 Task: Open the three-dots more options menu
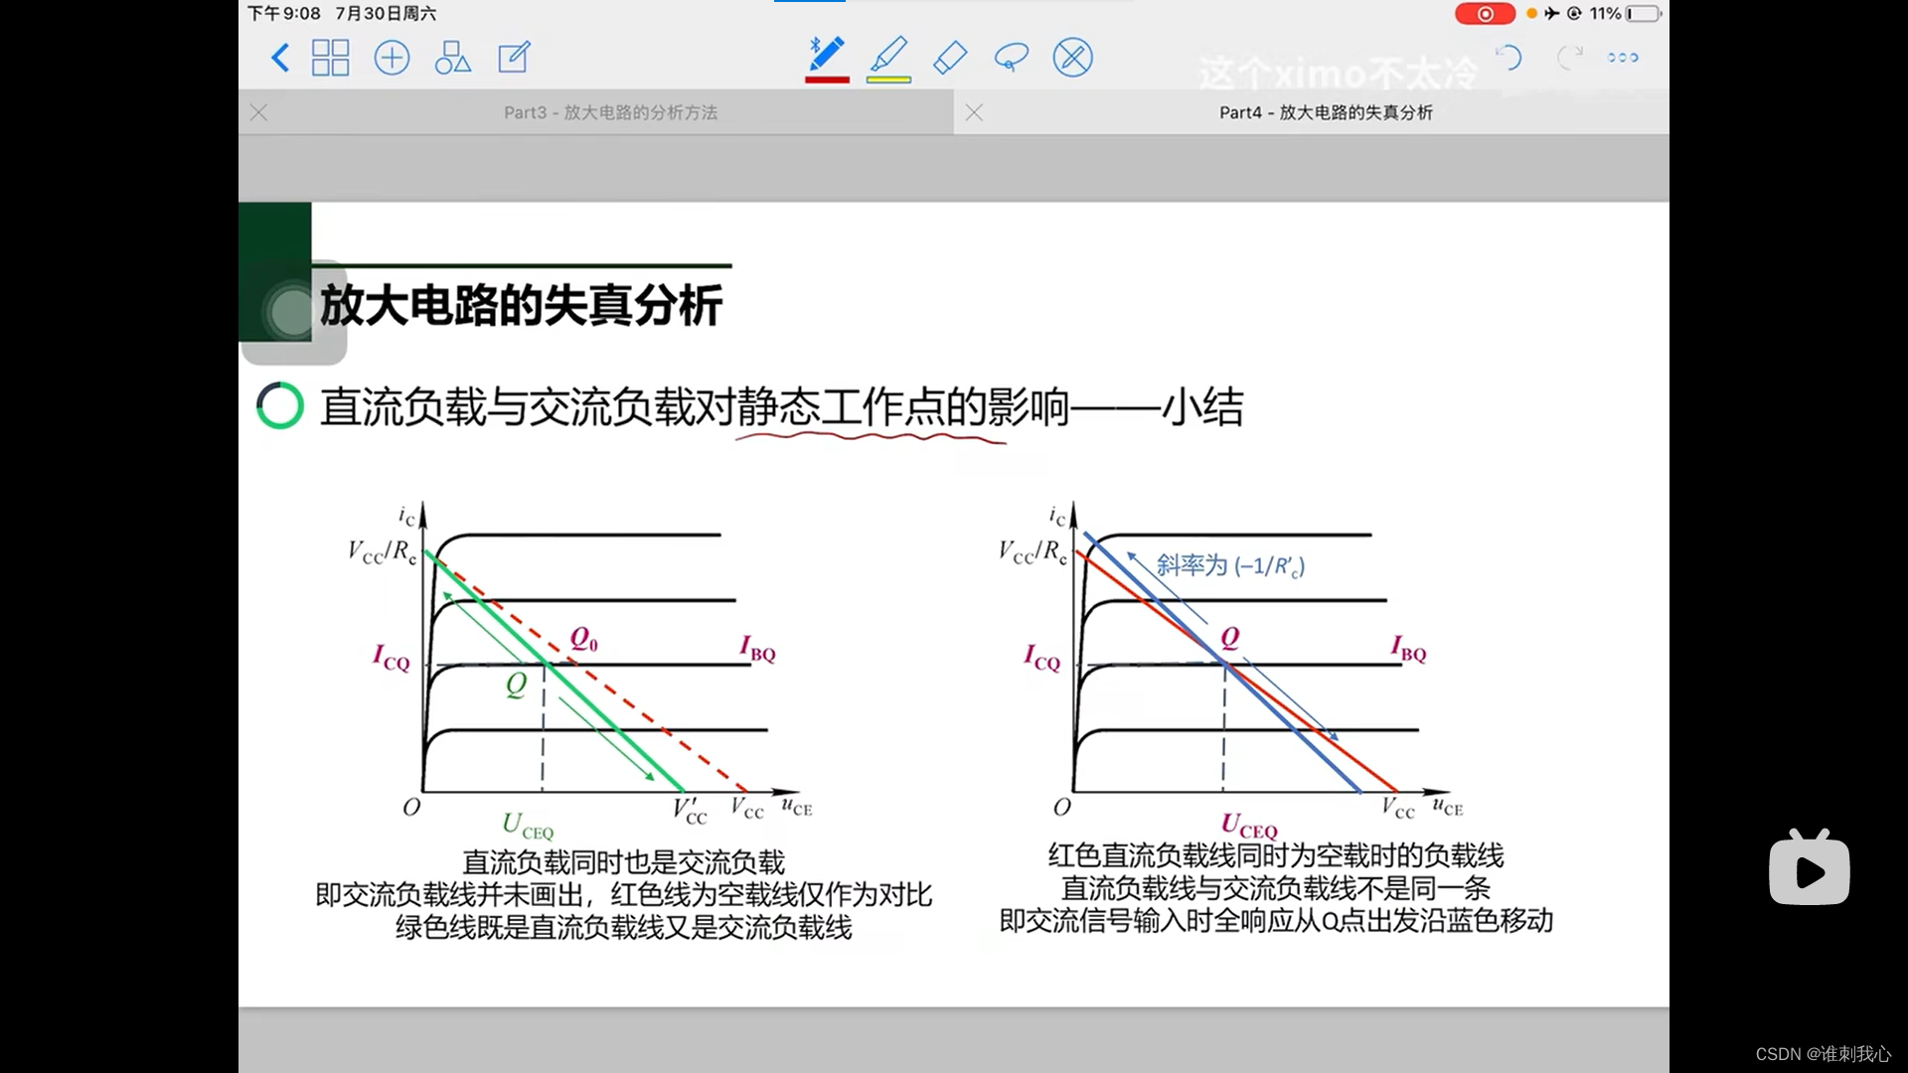pos(1623,58)
